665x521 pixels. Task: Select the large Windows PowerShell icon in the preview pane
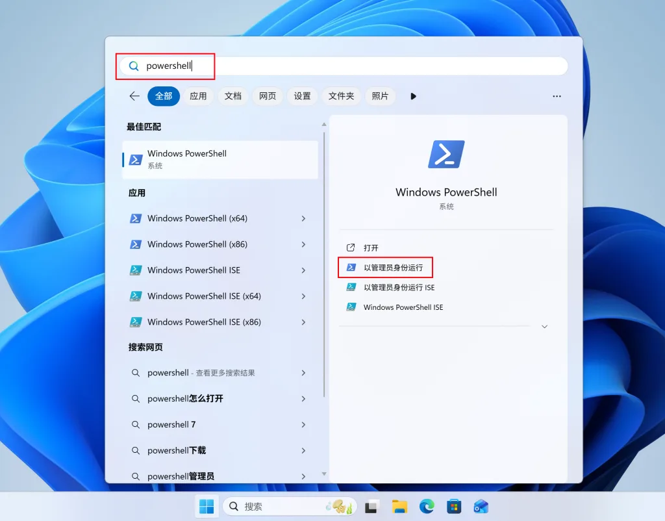click(446, 154)
